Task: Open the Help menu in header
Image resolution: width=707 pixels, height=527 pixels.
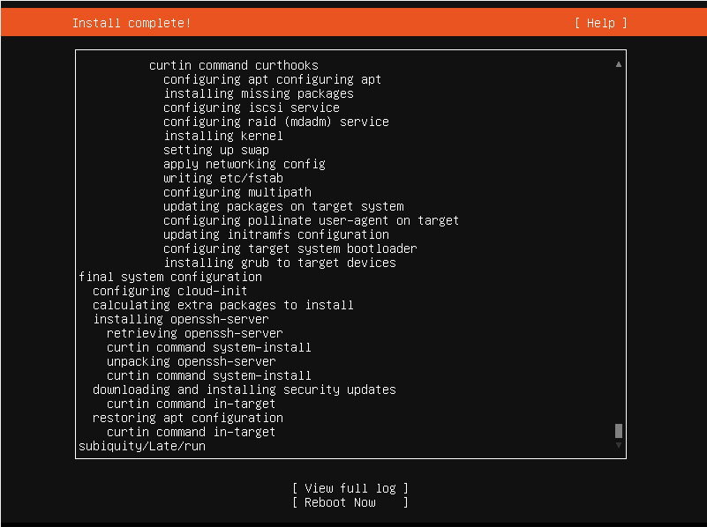Action: (600, 23)
